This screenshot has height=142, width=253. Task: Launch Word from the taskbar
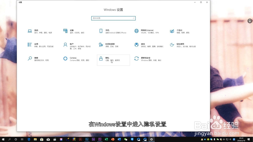119,139
